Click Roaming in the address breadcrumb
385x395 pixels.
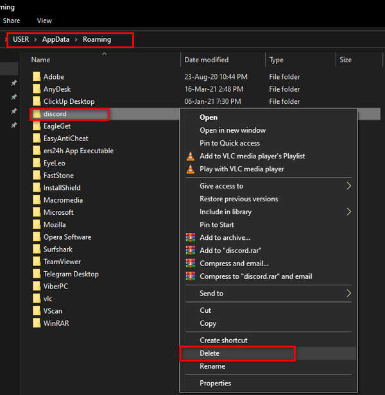(x=97, y=40)
